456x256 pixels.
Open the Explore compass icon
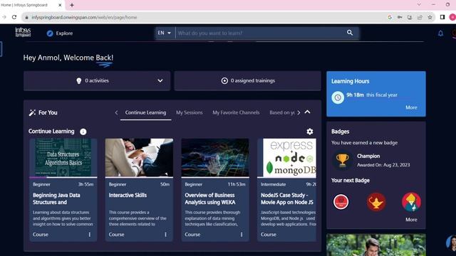(x=50, y=33)
